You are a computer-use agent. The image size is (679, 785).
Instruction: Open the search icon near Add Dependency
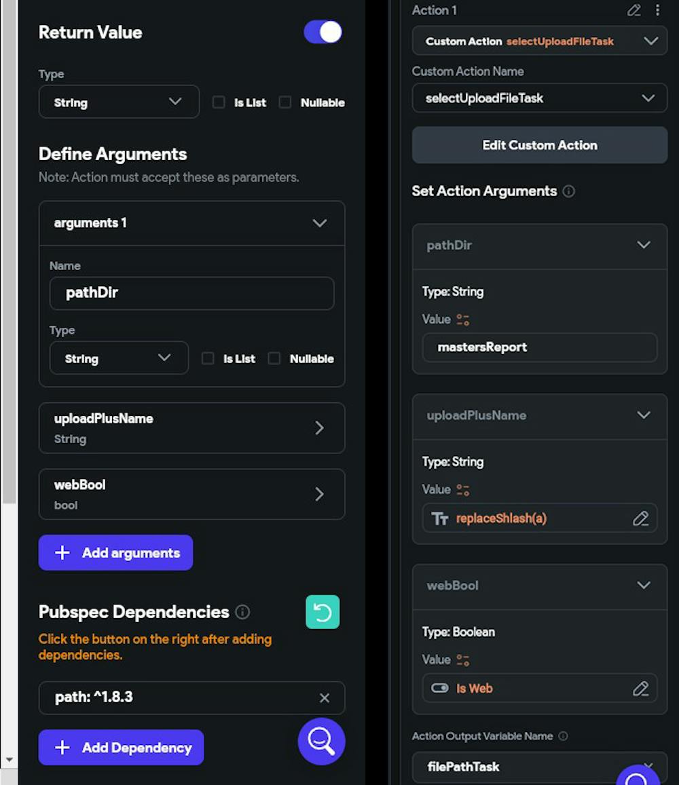click(x=321, y=742)
